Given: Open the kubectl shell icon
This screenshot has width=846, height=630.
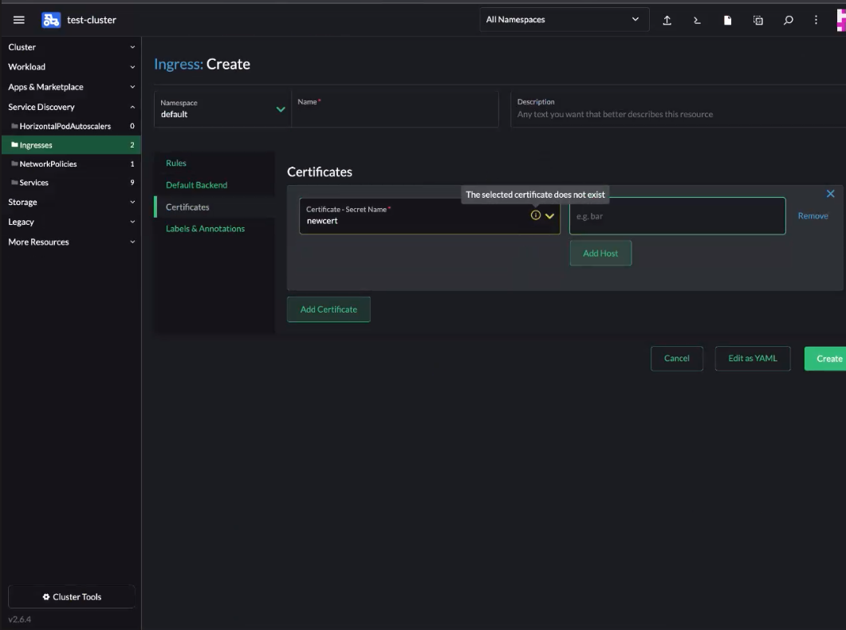Looking at the screenshot, I should (697, 20).
